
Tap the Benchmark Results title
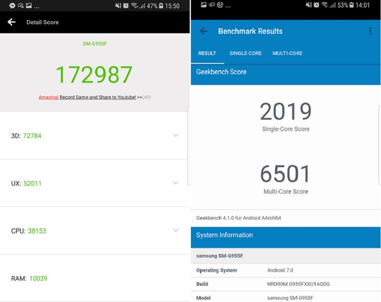click(250, 31)
